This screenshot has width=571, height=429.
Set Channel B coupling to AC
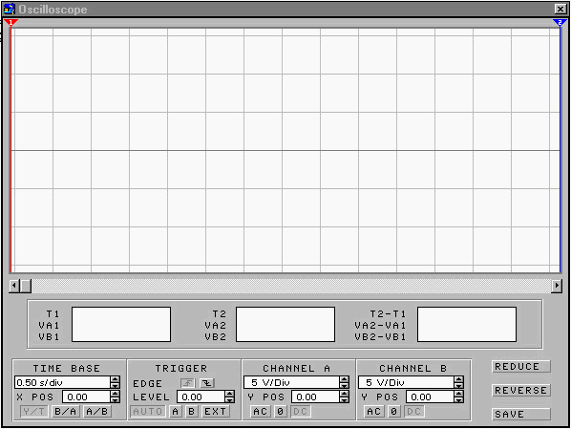(374, 412)
